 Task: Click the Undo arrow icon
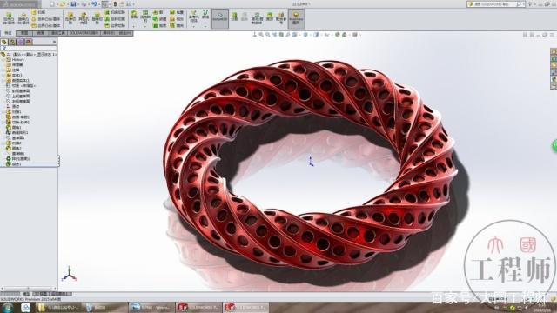(x=94, y=3)
